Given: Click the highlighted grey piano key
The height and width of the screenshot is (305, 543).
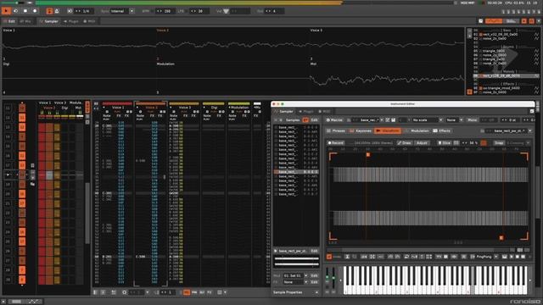Looking at the screenshot, I should pos(473,280).
